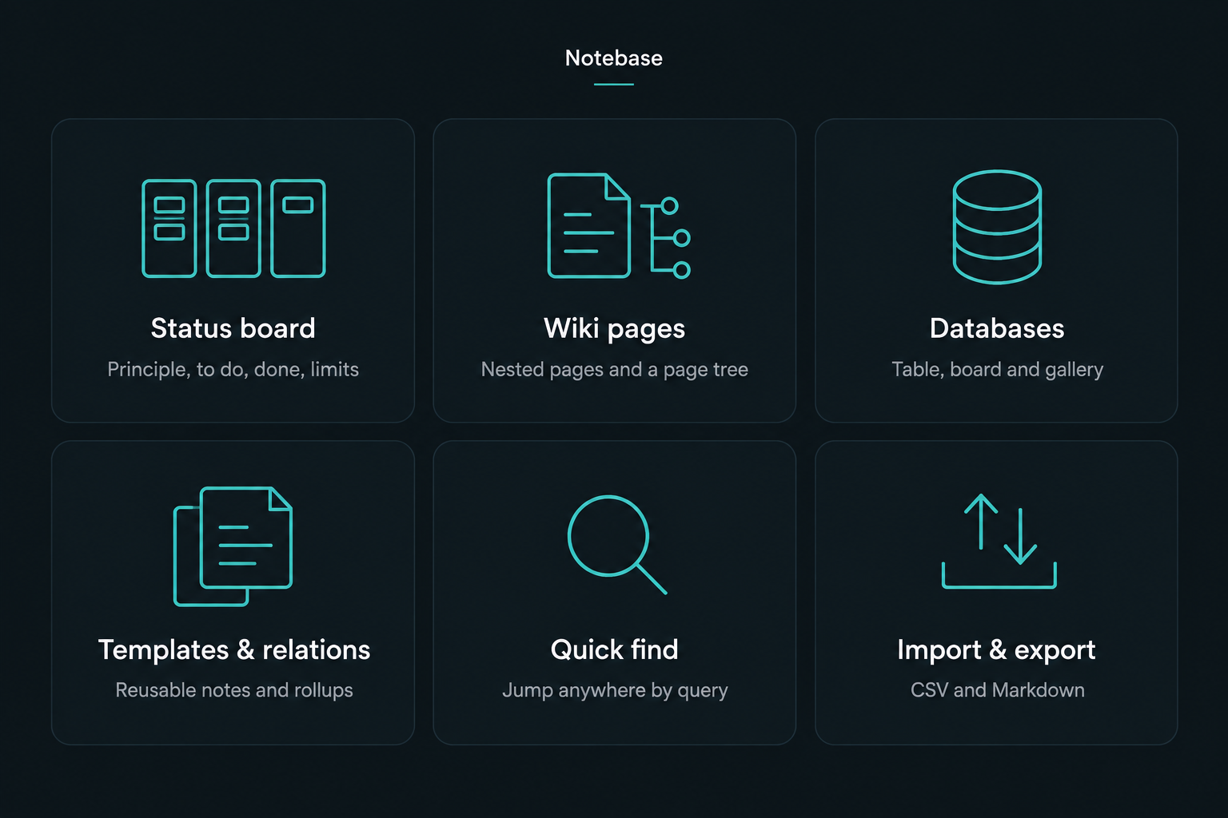Click the Wiki pages document tree icon
The width and height of the screenshot is (1228, 818).
tap(619, 226)
